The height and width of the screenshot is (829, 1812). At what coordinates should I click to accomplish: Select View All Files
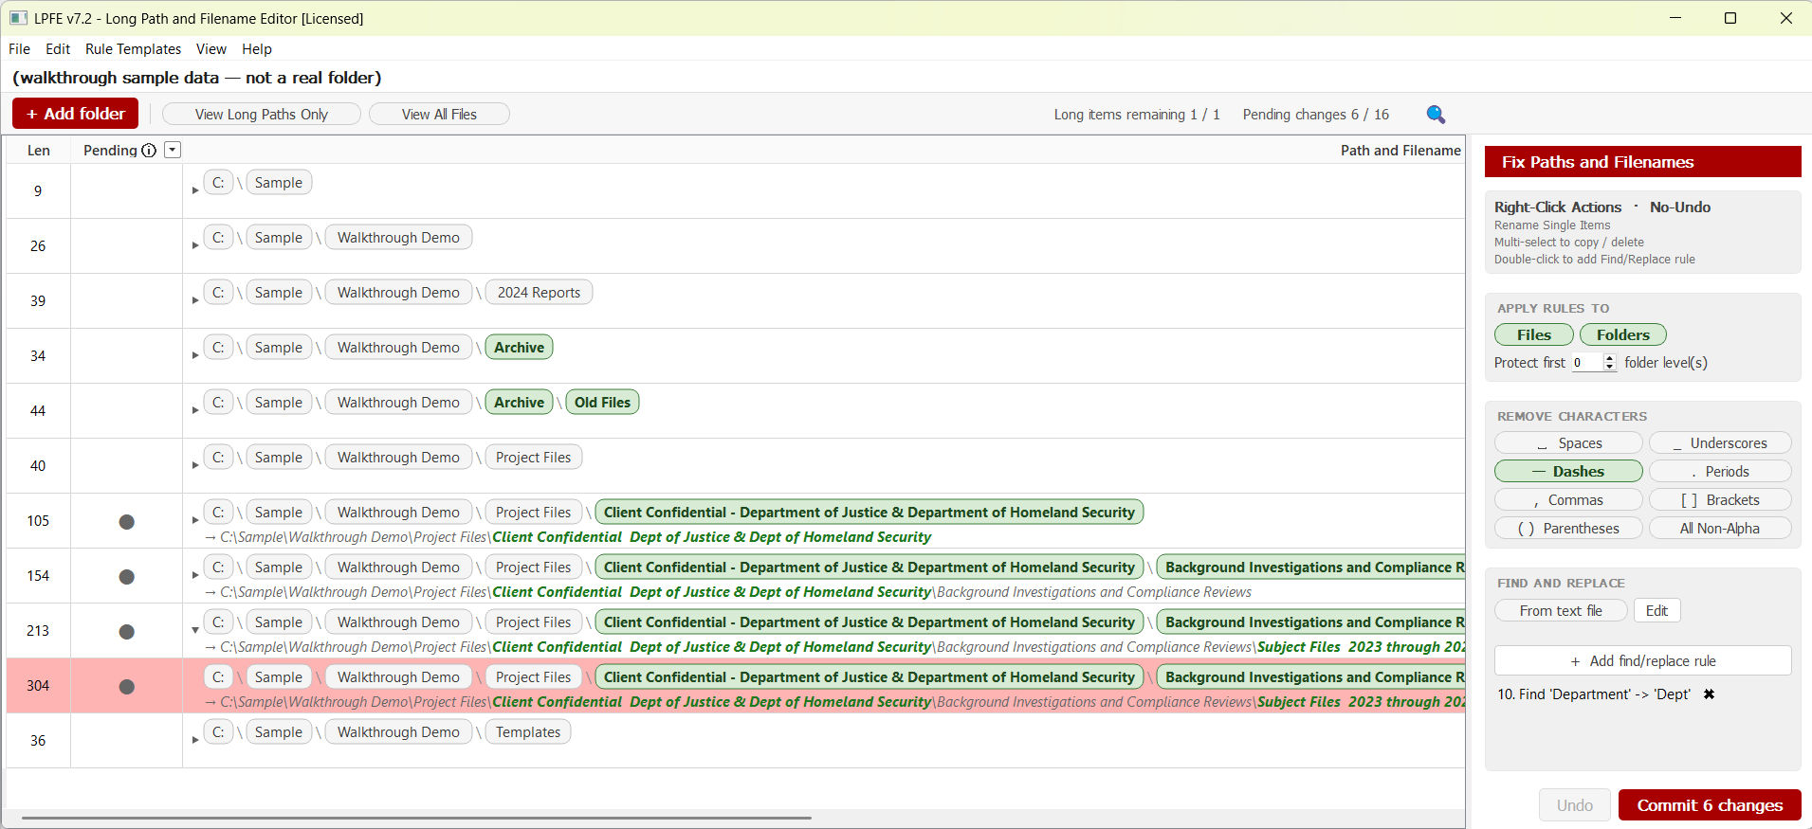439,115
